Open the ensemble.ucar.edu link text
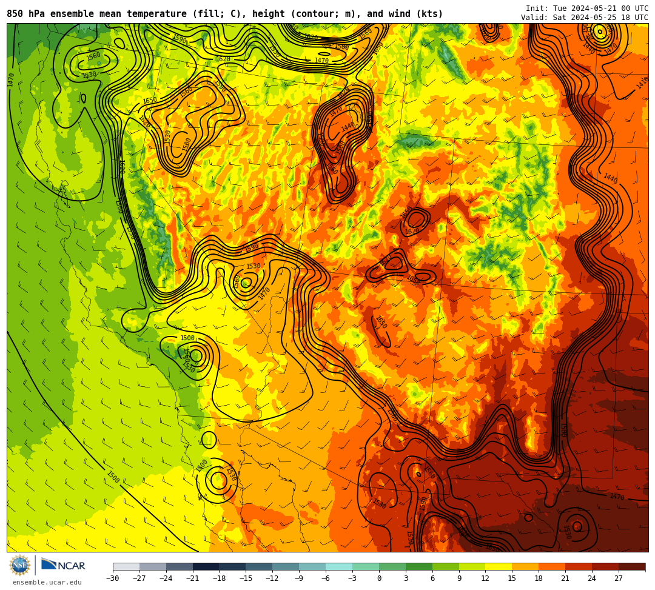This screenshot has width=655, height=590. pyautogui.click(x=47, y=582)
